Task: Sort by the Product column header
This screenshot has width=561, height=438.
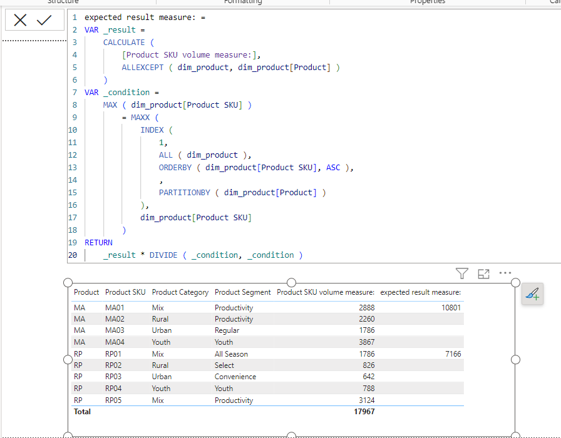Action: (x=86, y=292)
